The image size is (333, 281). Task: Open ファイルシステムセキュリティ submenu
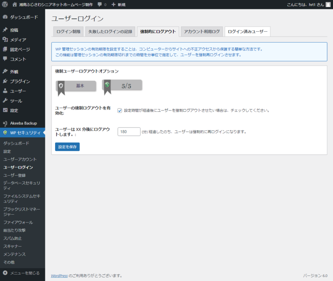[22, 199]
